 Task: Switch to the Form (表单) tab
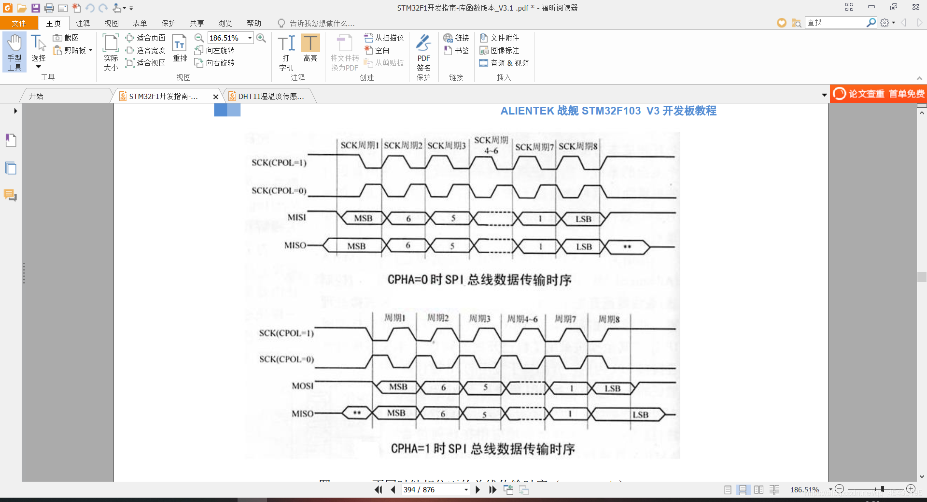(x=140, y=23)
